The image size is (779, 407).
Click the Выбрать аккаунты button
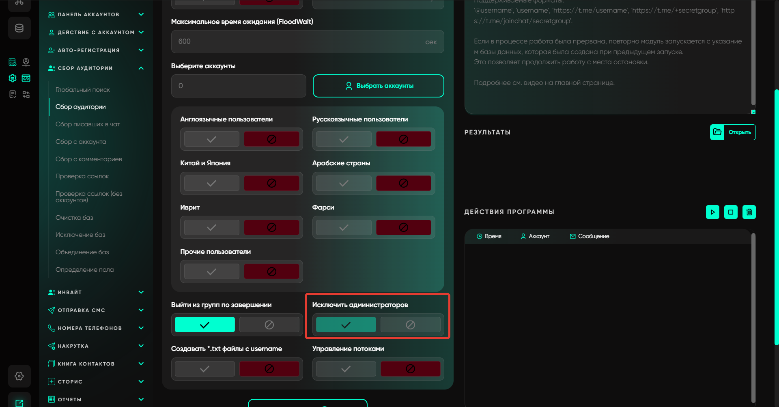(x=378, y=86)
